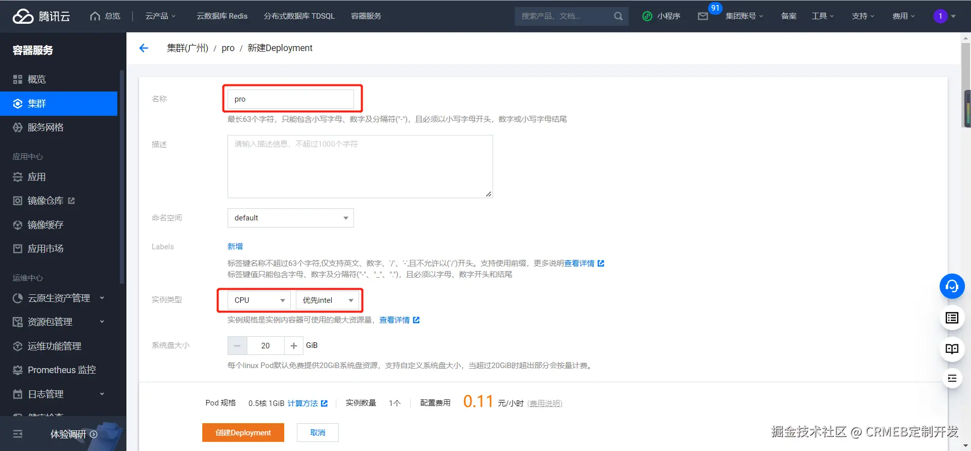
Task: Expand 云原生资产管理 submenu
Action: [x=59, y=298]
